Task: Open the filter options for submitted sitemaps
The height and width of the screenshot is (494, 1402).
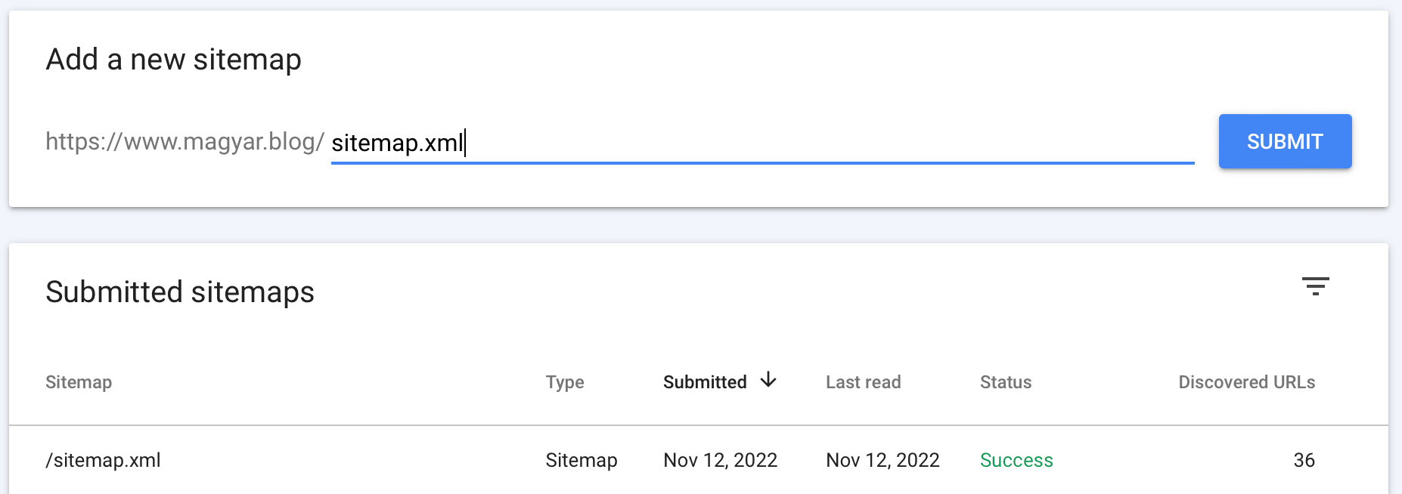Action: click(x=1316, y=286)
